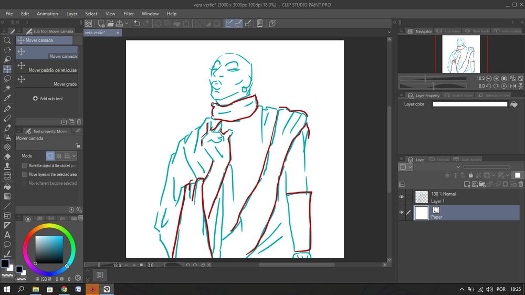Select the Zoom magnifier tool
This screenshot has height=295, width=525.
click(x=7, y=40)
